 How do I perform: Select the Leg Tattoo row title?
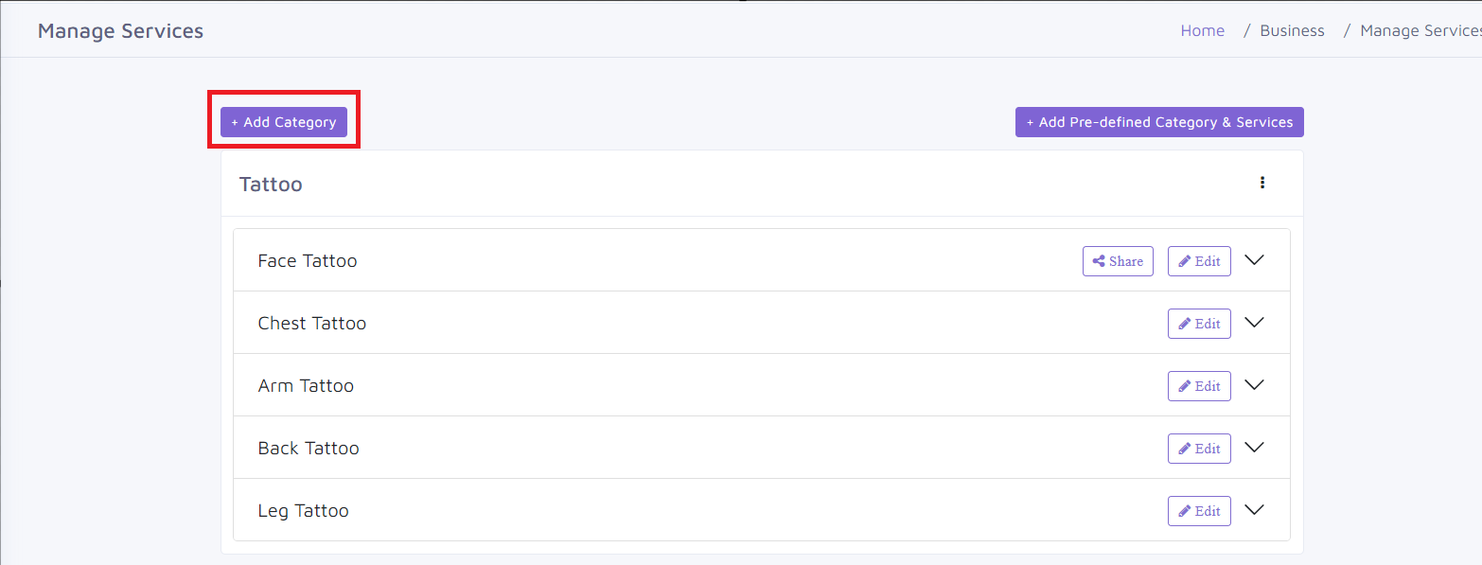(x=303, y=510)
